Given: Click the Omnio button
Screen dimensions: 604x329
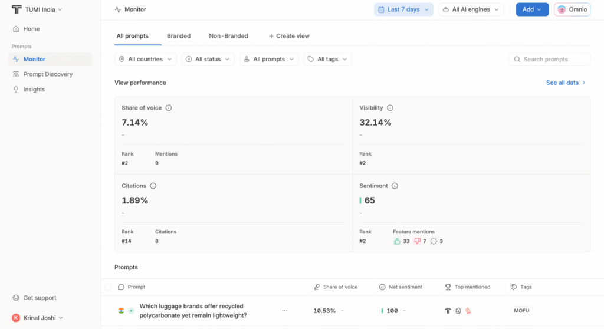Looking at the screenshot, I should point(572,9).
